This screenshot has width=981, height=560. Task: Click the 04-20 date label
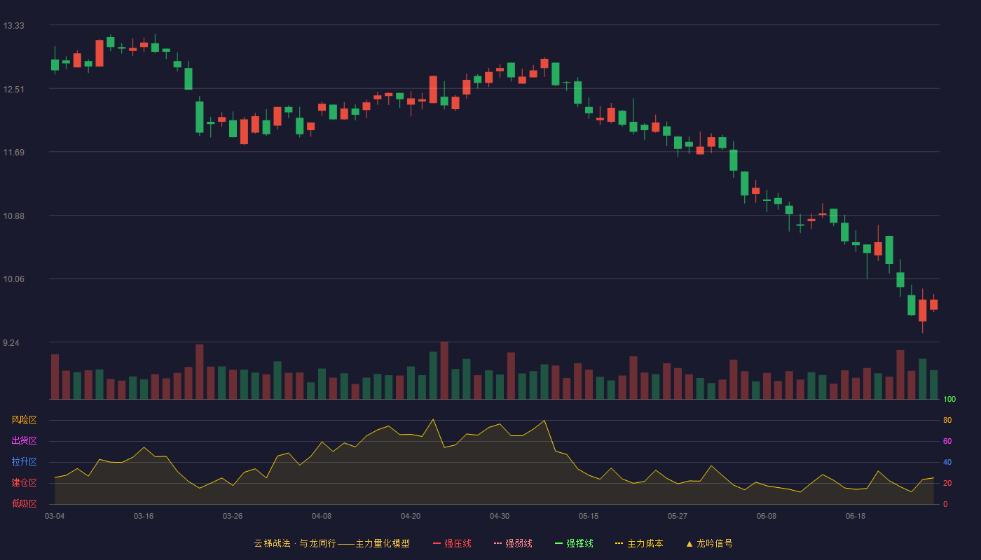point(411,516)
